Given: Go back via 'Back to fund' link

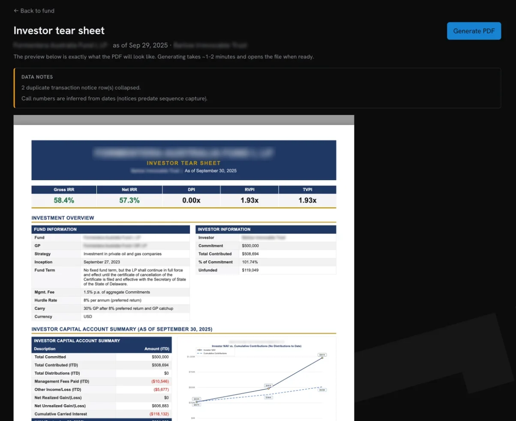Looking at the screenshot, I should [34, 11].
